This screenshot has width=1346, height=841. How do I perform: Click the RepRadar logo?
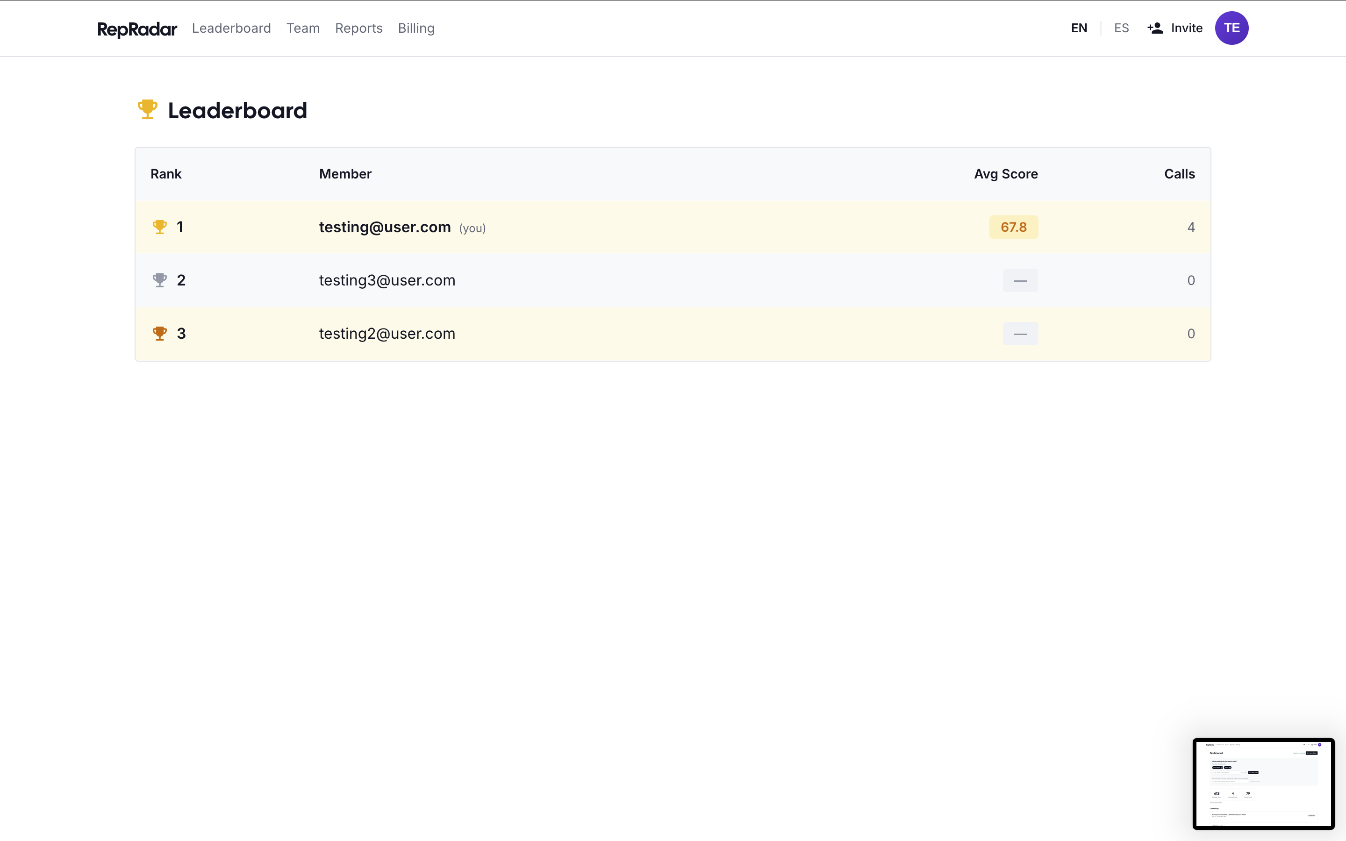tap(137, 29)
